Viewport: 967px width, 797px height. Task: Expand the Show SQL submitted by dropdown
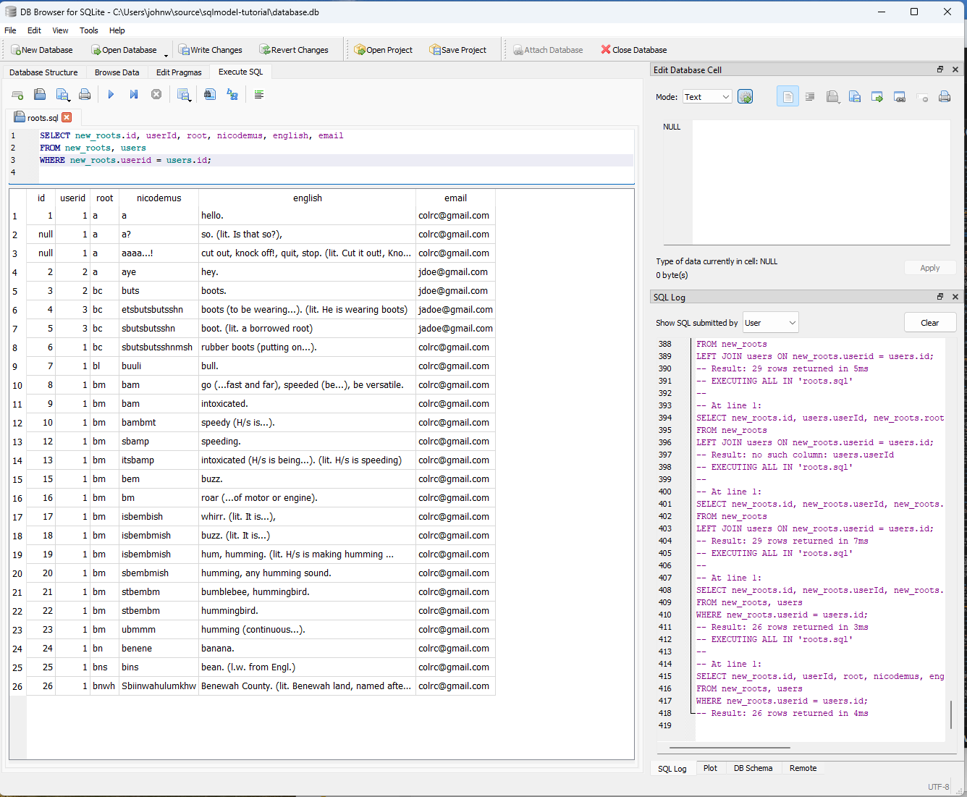coord(770,323)
